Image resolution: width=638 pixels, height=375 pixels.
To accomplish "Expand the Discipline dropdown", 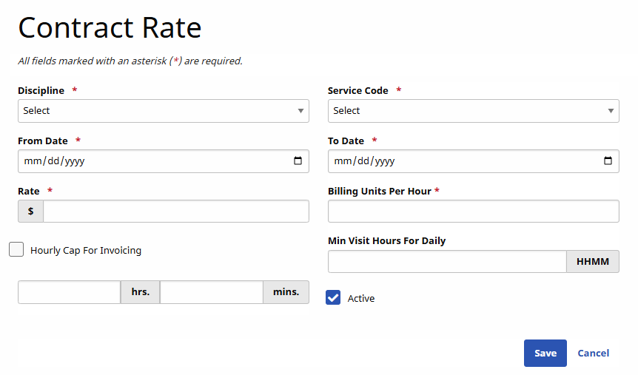I will (163, 111).
